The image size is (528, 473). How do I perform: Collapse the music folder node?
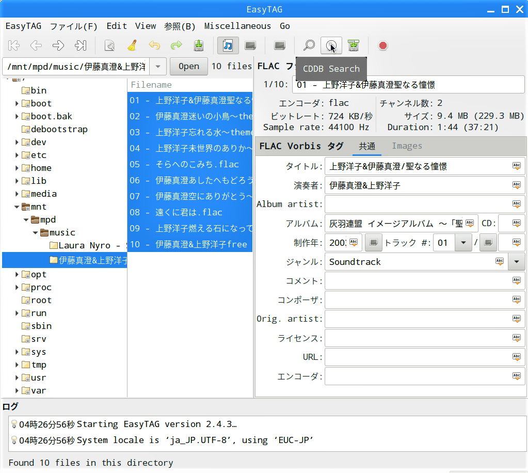click(x=36, y=233)
